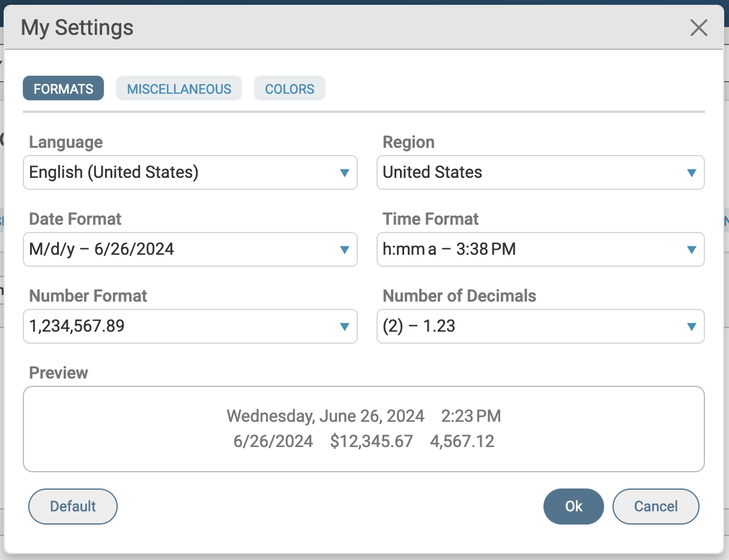Click the Region dropdown arrow icon
729x560 pixels.
pos(691,173)
